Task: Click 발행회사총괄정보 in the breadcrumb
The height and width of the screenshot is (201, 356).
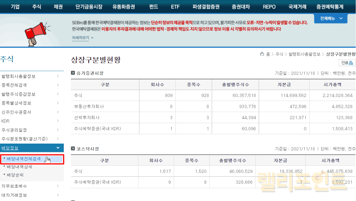Action: coord(304,54)
